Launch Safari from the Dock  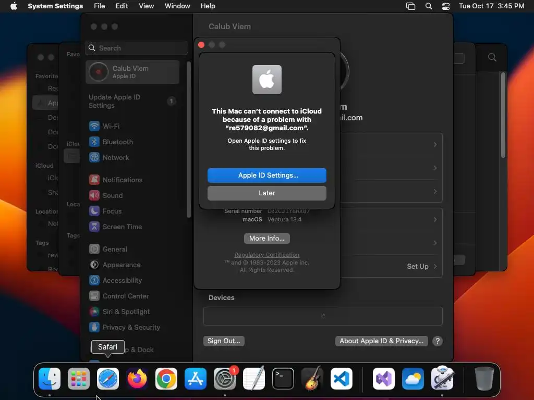(108, 379)
